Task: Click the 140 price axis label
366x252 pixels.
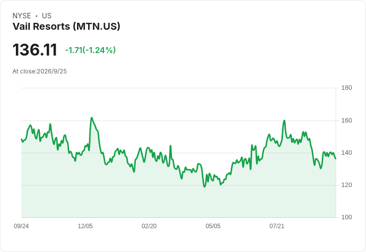Action: pyautogui.click(x=347, y=153)
